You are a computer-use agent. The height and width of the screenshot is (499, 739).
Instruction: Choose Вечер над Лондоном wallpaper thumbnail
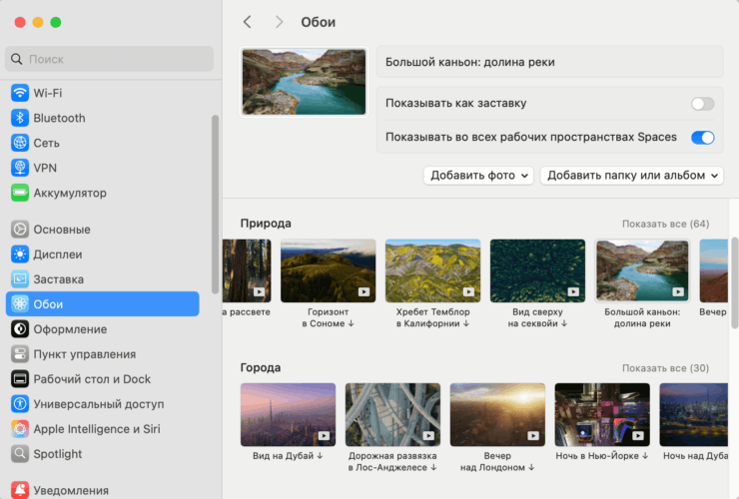(497, 414)
